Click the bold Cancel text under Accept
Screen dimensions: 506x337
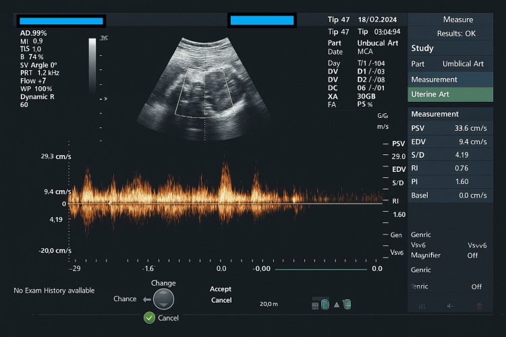221,300
